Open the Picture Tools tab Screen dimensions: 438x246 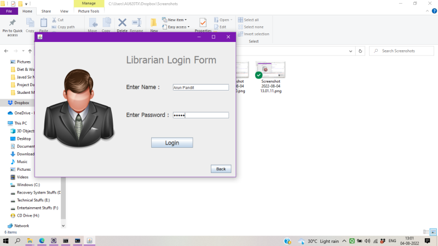[x=89, y=11]
